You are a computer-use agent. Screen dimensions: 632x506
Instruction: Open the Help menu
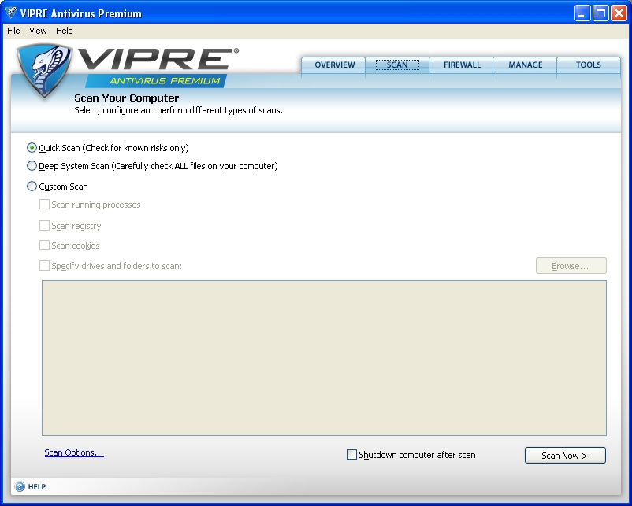click(65, 31)
